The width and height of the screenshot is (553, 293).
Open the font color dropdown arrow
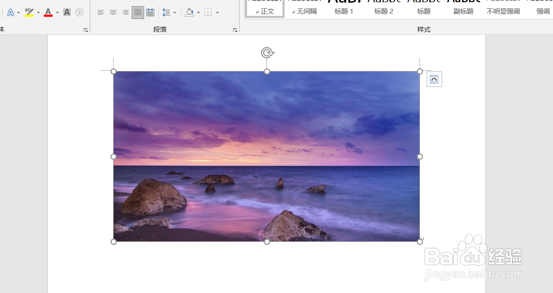57,13
